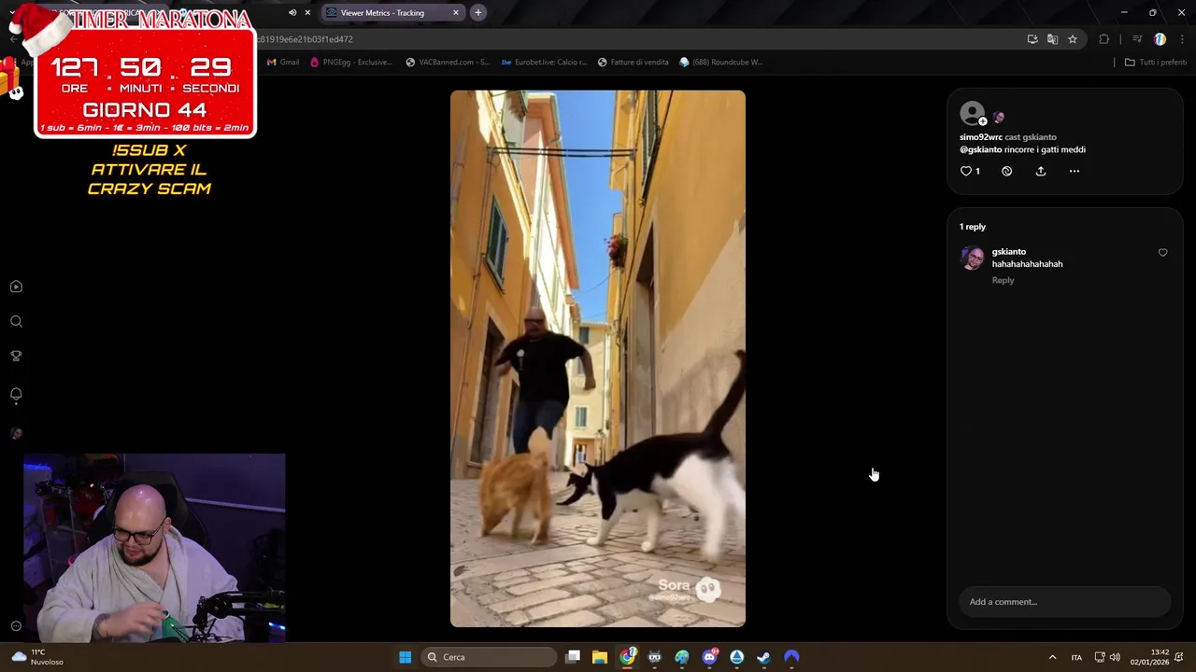The width and height of the screenshot is (1196, 672).
Task: Click the simo92wrc username
Action: pyautogui.click(x=980, y=137)
